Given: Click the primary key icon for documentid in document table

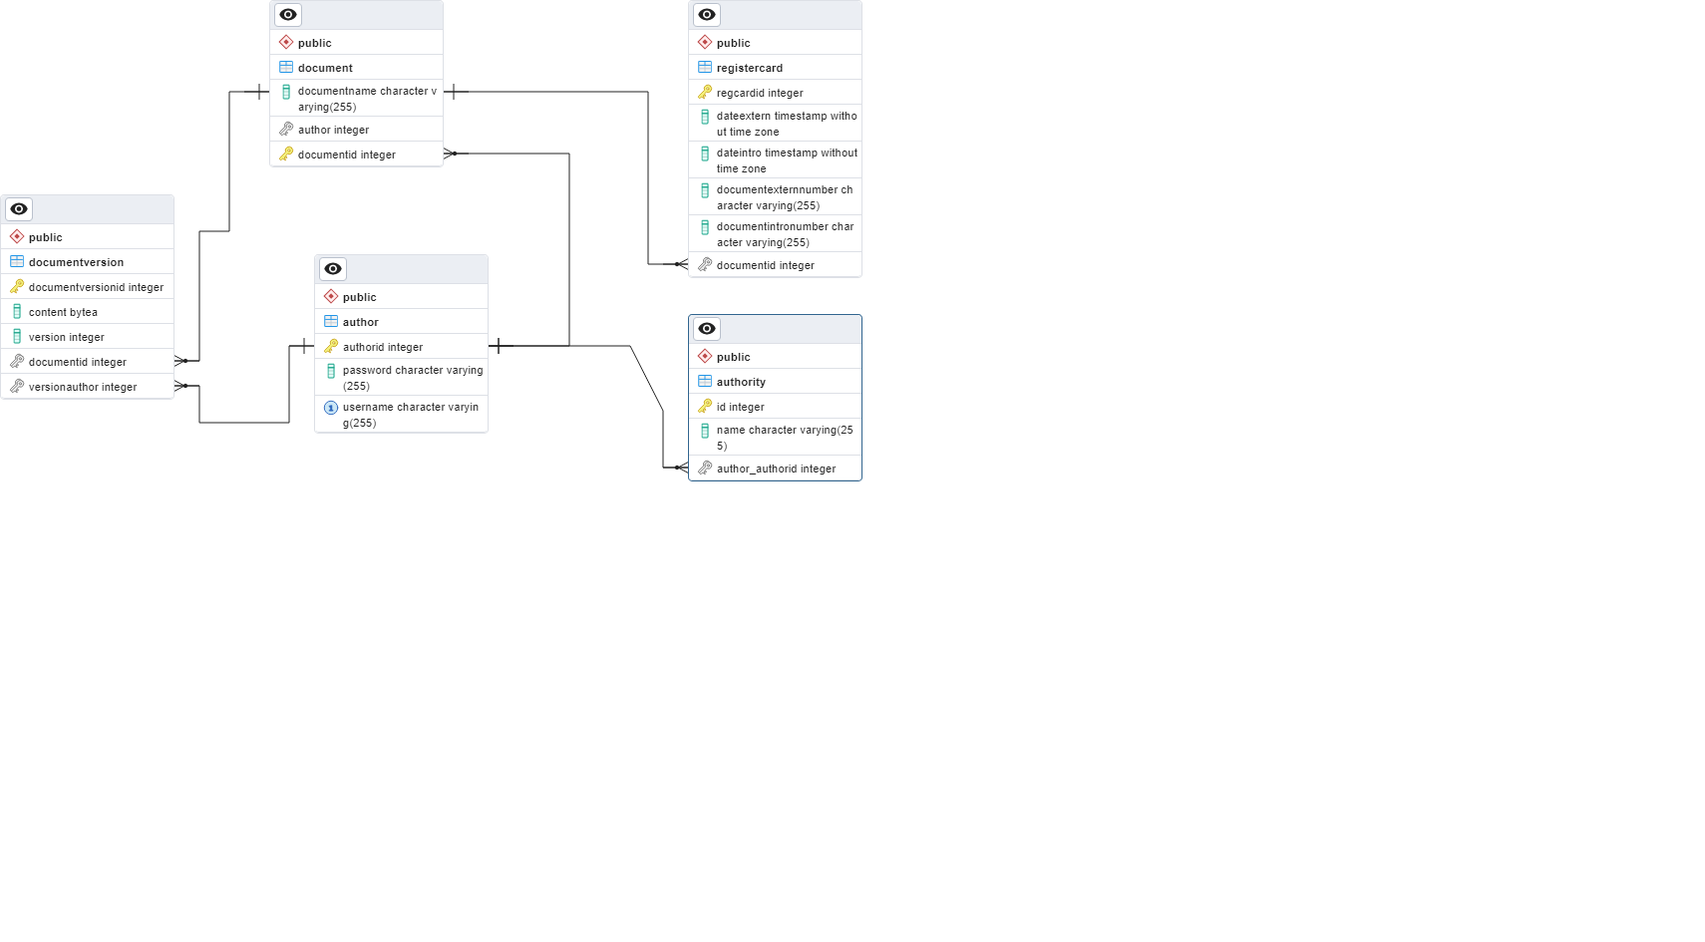Looking at the screenshot, I should click(286, 154).
